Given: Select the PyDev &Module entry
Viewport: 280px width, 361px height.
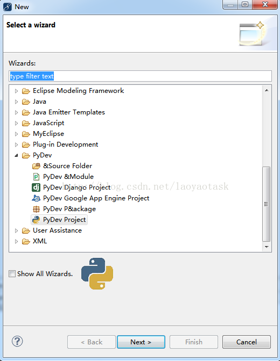Looking at the screenshot, I should 68,177.
